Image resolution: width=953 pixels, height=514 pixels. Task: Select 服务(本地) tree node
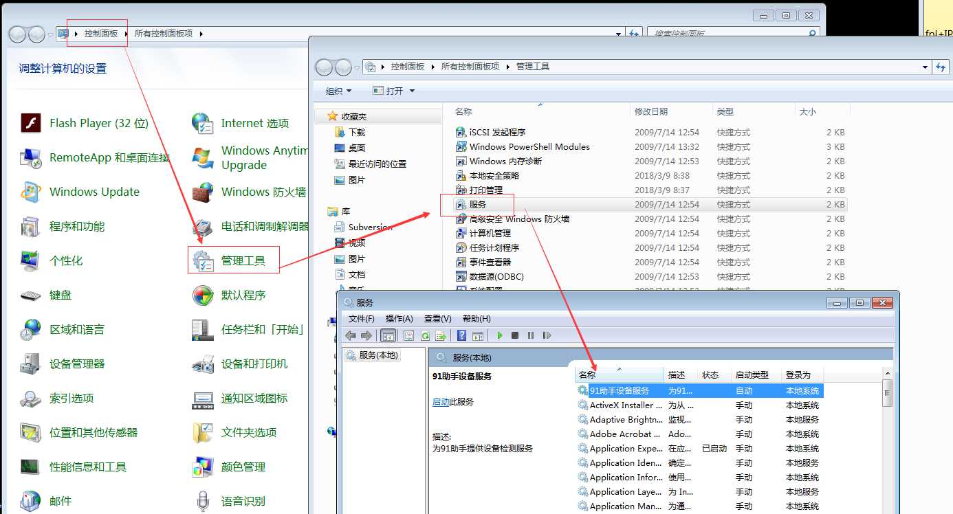coord(372,355)
